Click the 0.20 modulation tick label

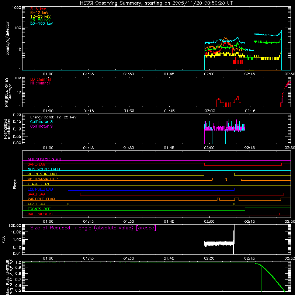17,115
